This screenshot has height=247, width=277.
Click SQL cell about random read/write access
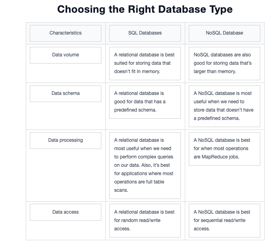(x=145, y=220)
